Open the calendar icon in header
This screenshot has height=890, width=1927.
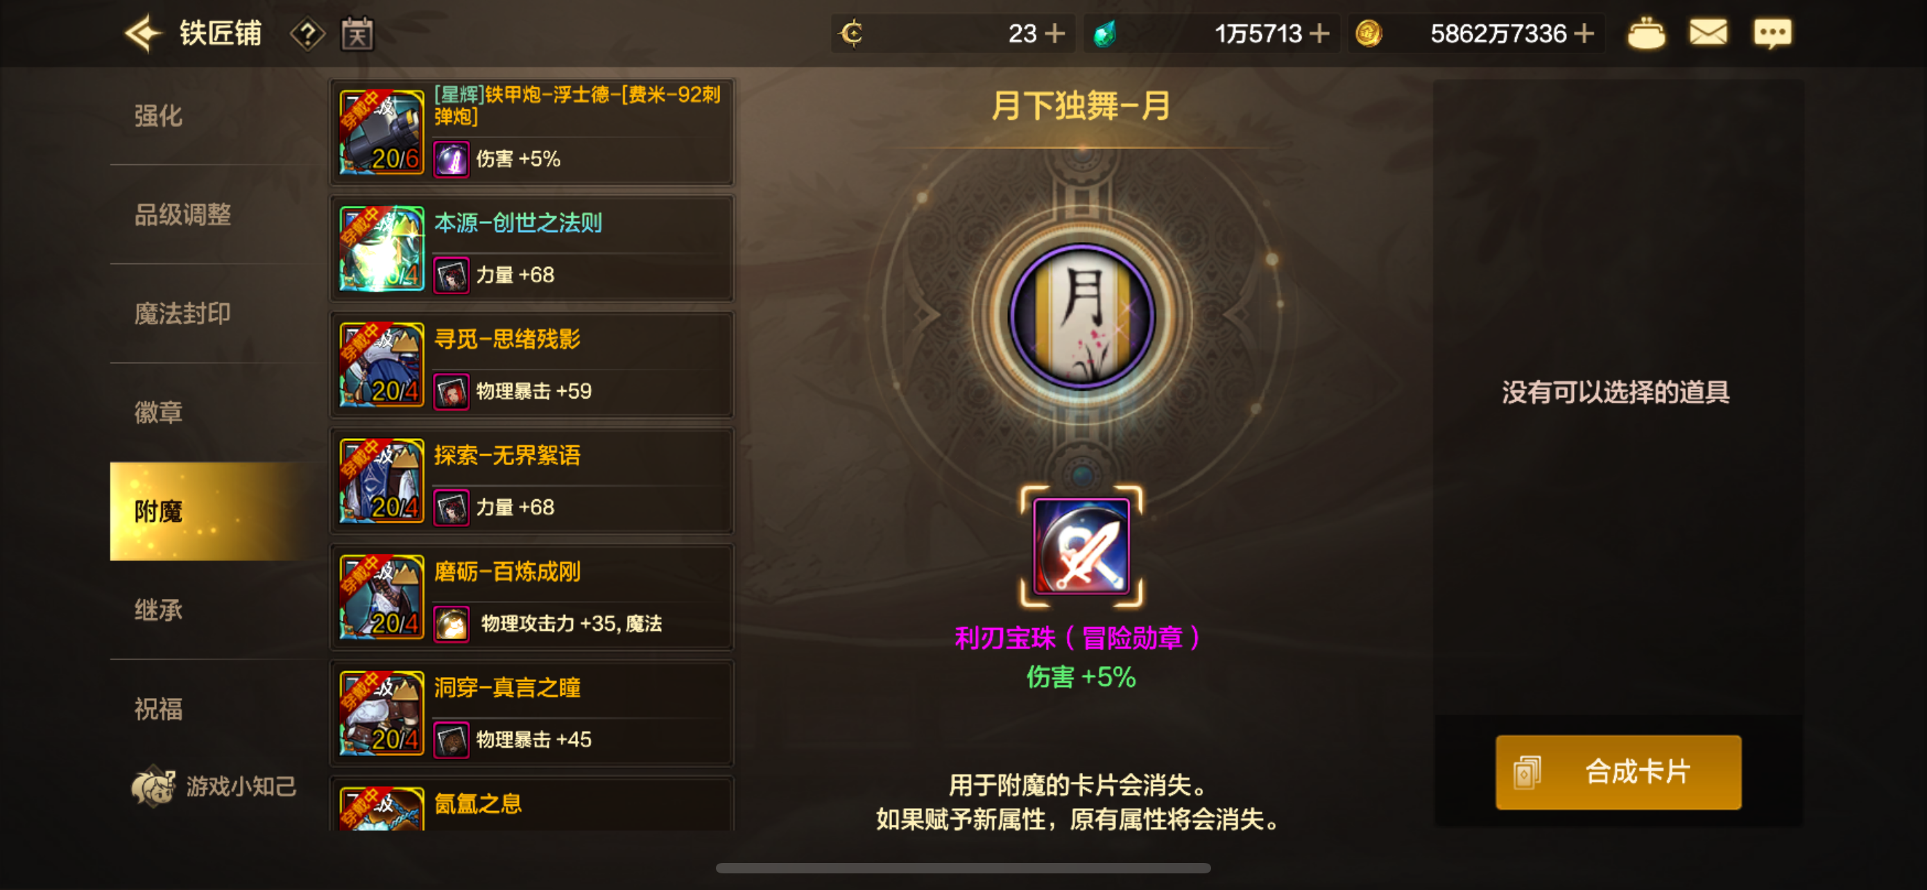tap(357, 34)
